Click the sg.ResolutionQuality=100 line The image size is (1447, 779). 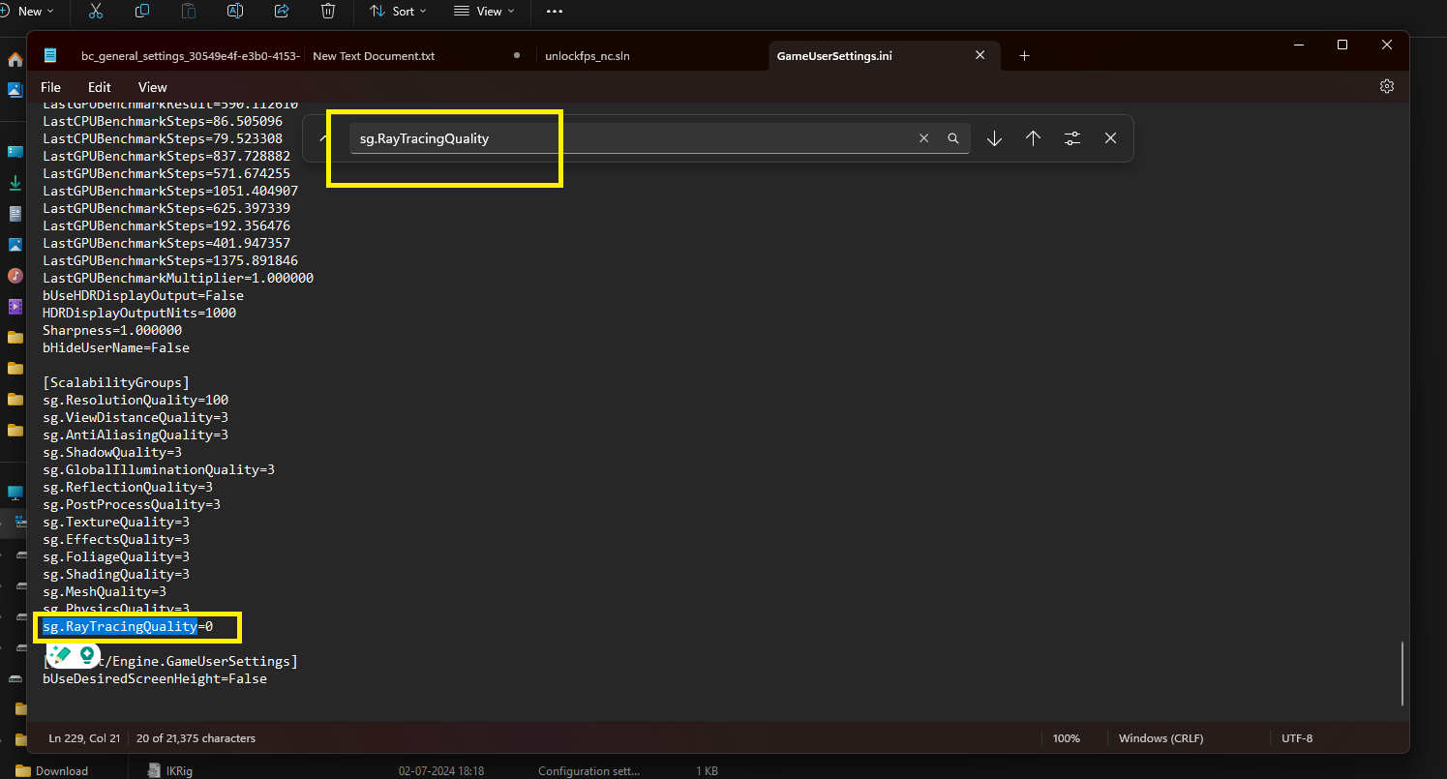[x=136, y=400]
